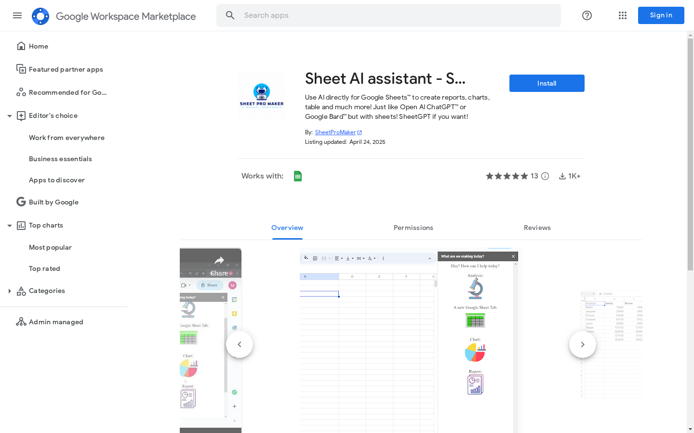Click the Recommended for Google icon
The image size is (694, 433).
click(21, 92)
